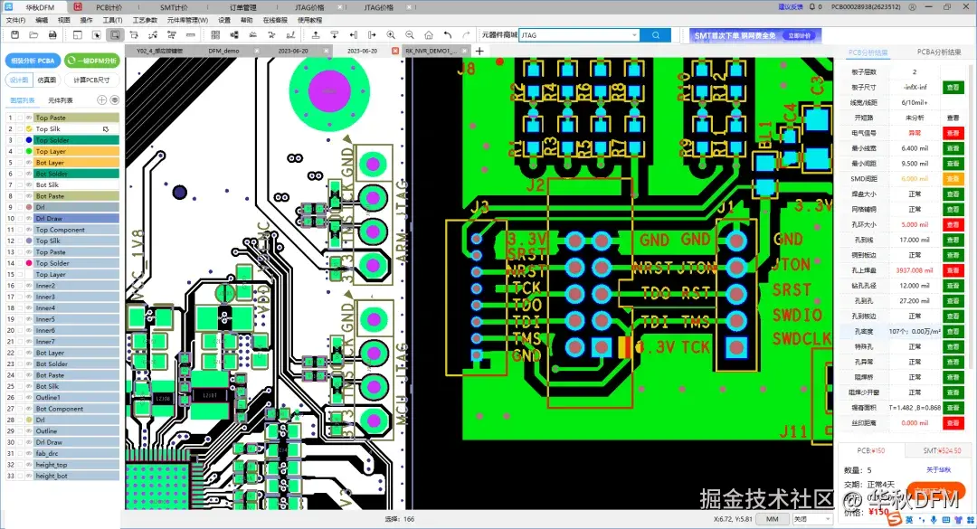Image resolution: width=977 pixels, height=529 pixels.
Task: Click red 查看 button for 电气信号
Action: tap(953, 133)
